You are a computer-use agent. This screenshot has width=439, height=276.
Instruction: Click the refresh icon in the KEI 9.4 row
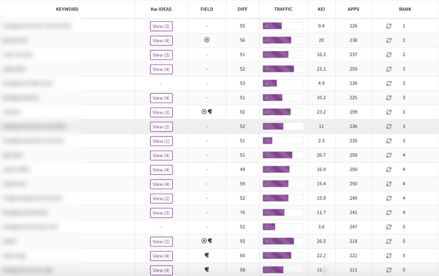tap(389, 26)
